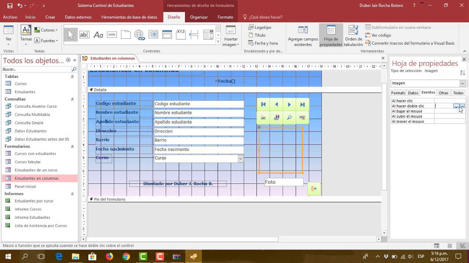The image size is (469, 263).
Task: Select the Panel Inicial form
Action: tap(25, 187)
